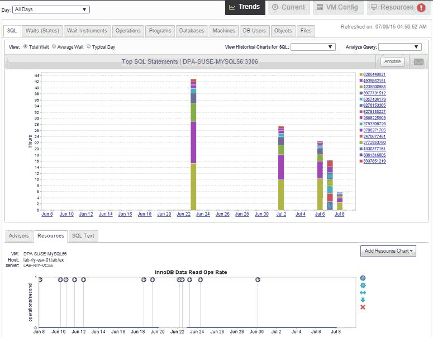Open the Add Resource Chart dropdown button
This screenshot has height=337, width=433.
[x=388, y=251]
